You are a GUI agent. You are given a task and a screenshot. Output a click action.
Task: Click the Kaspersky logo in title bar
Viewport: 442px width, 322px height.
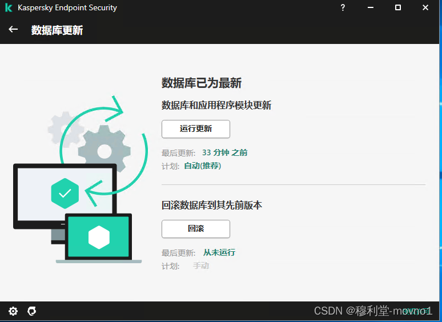pos(9,7)
